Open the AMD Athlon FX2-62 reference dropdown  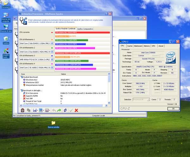tap(52, 59)
